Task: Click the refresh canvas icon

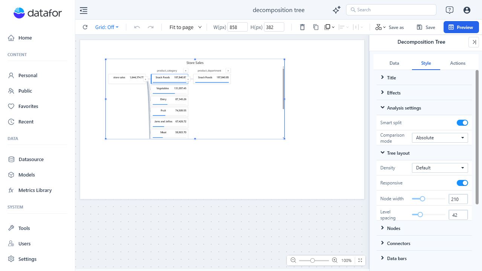Action: (85, 27)
